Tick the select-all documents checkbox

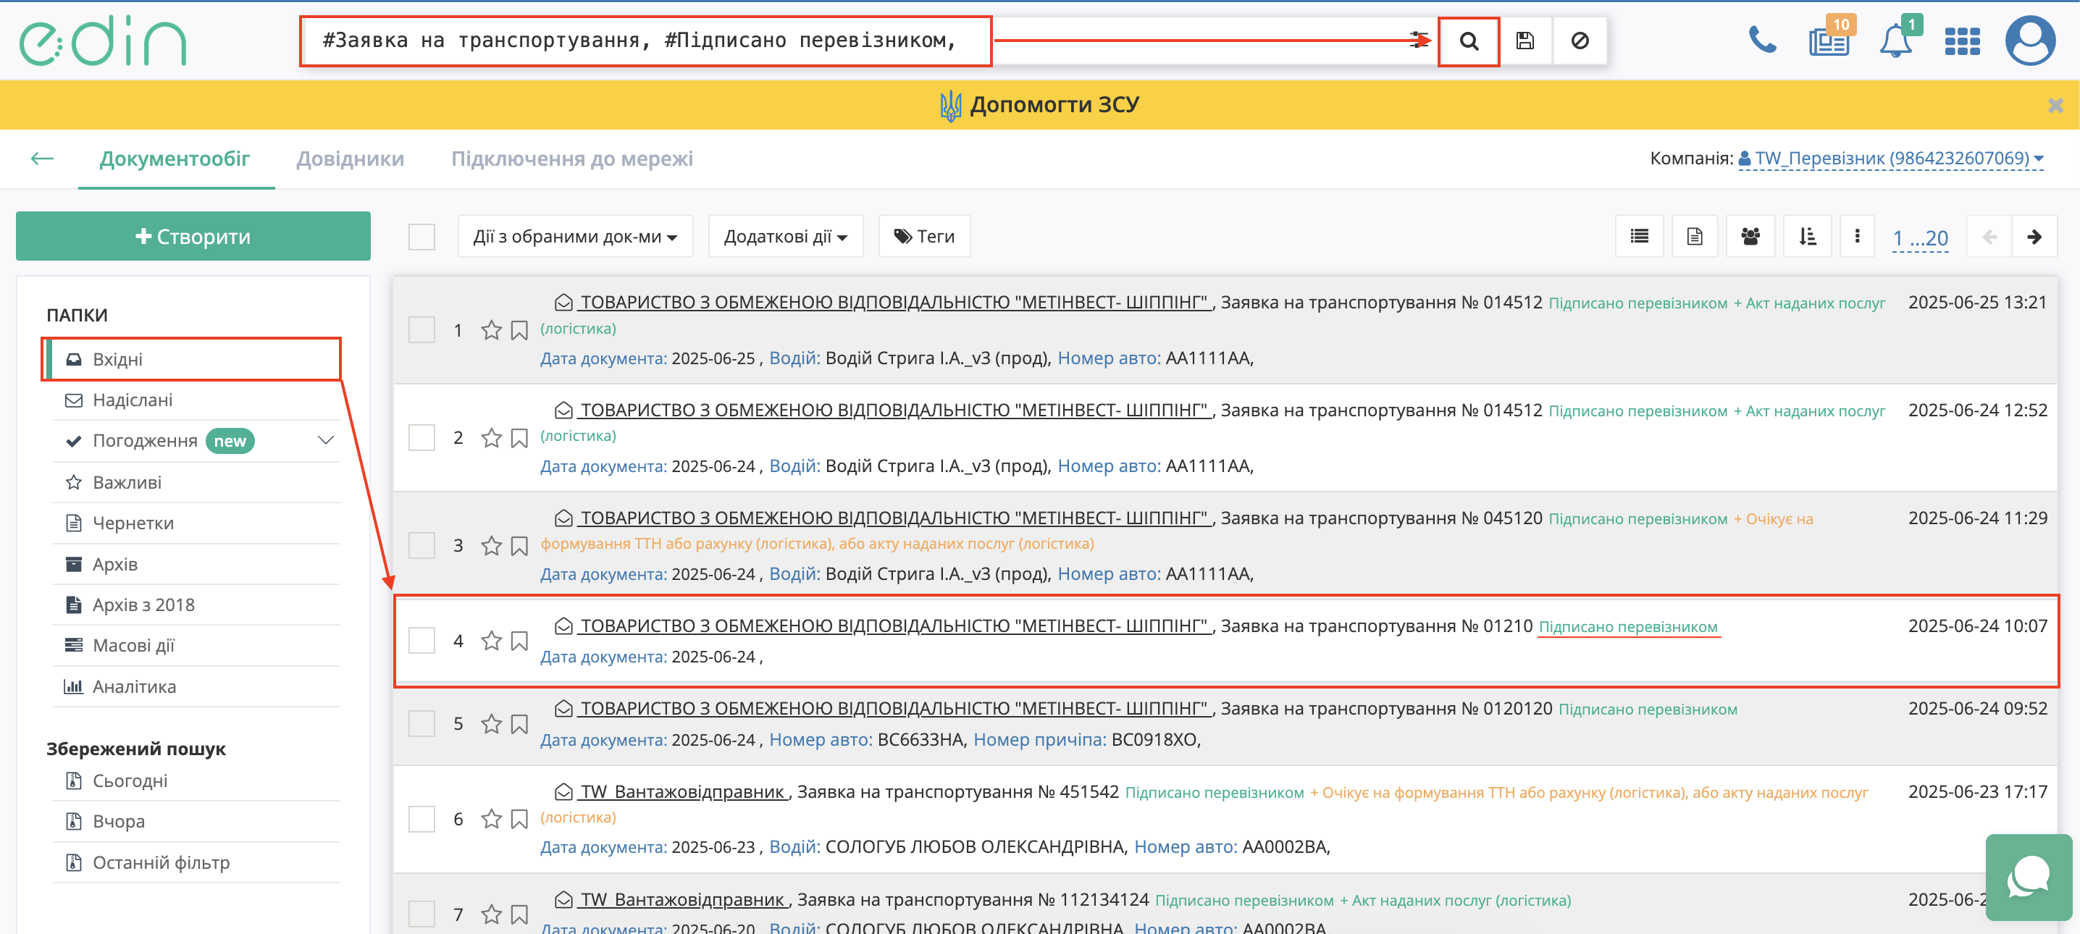(x=422, y=237)
